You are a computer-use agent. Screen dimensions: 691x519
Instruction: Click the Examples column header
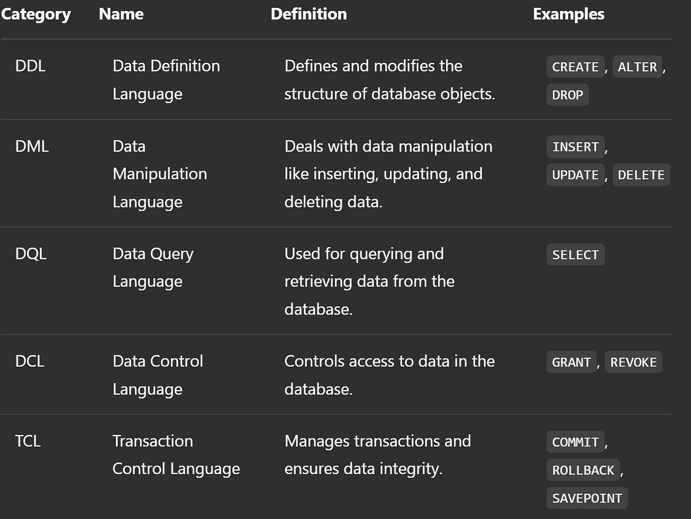tap(568, 14)
